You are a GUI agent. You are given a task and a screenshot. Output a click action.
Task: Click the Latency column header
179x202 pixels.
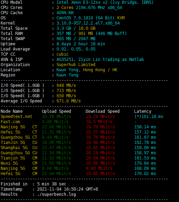[x=143, y=111]
